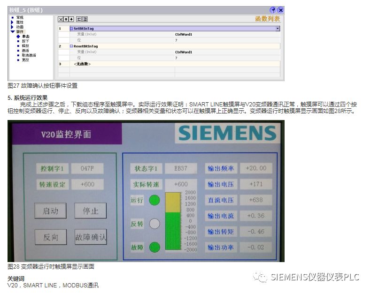Click the SIEMENS logo on HMI screen

click(x=227, y=133)
